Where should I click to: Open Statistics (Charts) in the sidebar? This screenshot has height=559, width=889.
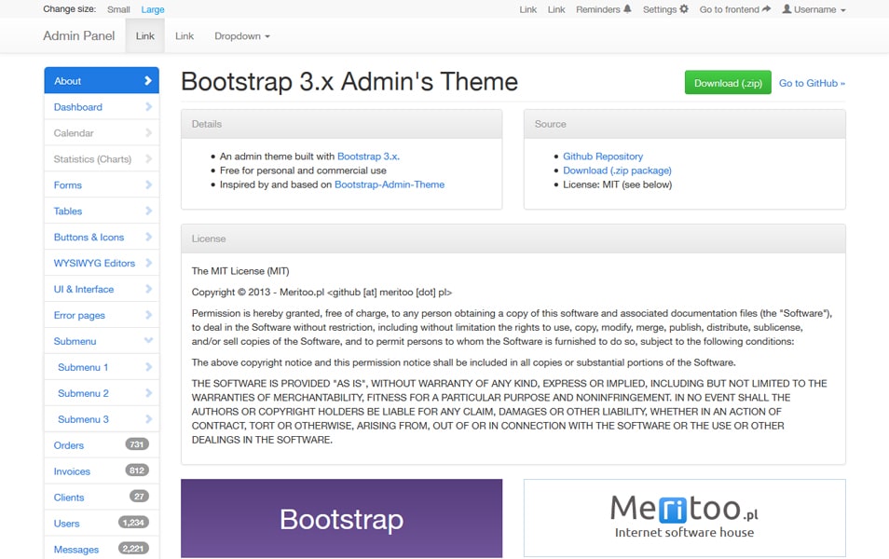pyautogui.click(x=102, y=158)
